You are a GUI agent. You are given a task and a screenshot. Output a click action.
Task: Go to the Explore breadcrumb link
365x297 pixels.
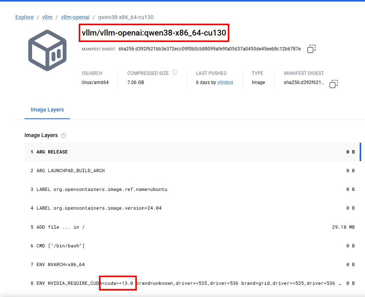(x=24, y=17)
